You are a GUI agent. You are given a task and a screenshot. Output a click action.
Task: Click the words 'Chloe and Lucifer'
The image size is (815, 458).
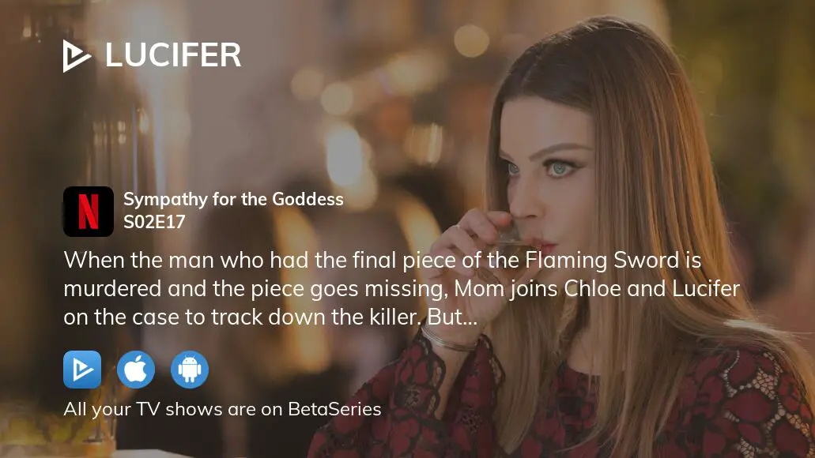tap(652, 289)
